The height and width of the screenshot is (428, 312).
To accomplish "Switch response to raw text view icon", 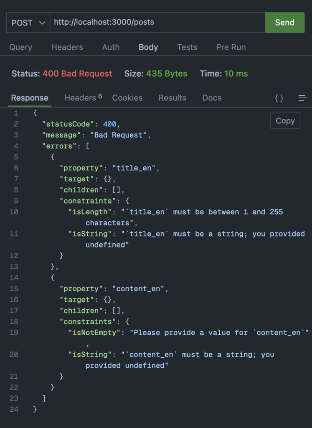I will pyautogui.click(x=302, y=98).
